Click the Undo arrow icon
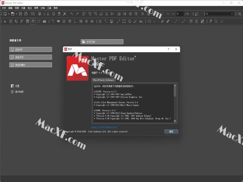The width and height of the screenshot is (243, 182). pyautogui.click(x=72, y=14)
